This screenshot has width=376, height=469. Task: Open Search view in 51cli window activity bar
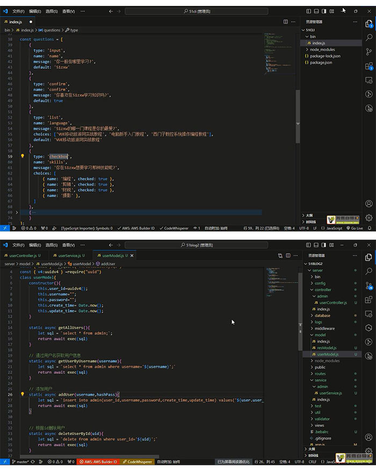pos(369,38)
